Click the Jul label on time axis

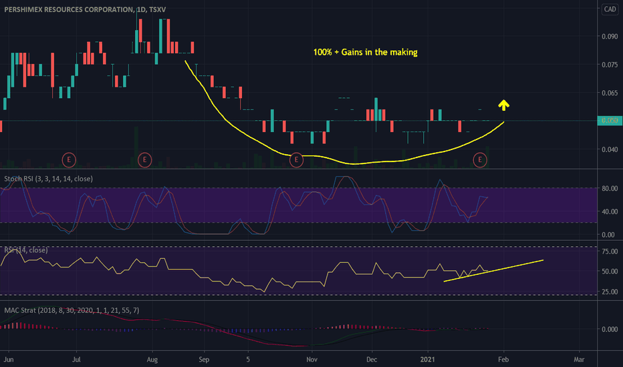(x=76, y=360)
